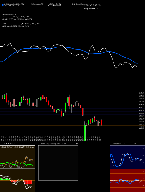Click the SI 14/5: 49.3 / 51.74 reading
Viewport: 145px width, 192px height.
click(x=22, y=17)
